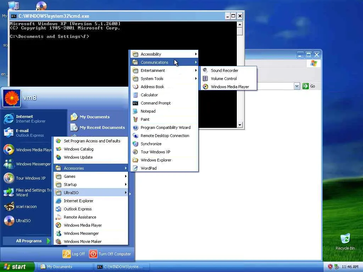The width and height of the screenshot is (363, 272).
Task: Click the Synchronize icon
Action: click(x=135, y=144)
